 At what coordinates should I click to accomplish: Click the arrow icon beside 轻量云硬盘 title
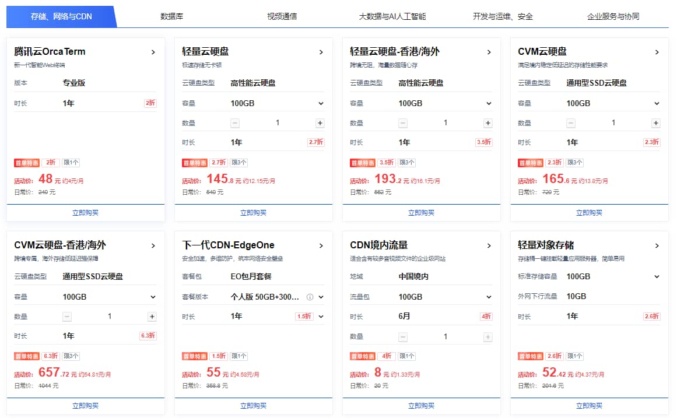[x=321, y=52]
